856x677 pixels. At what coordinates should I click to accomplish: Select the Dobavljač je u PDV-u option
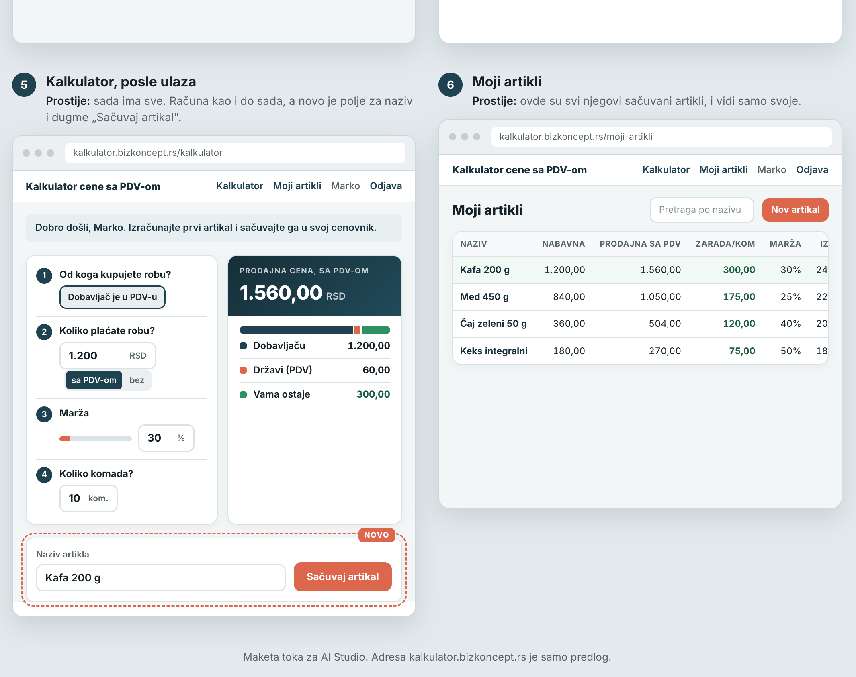[113, 297]
